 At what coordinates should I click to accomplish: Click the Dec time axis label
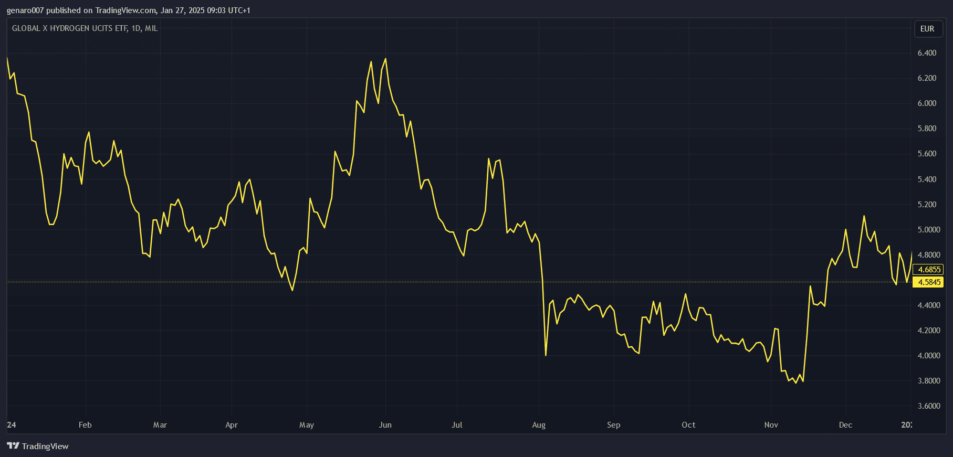pyautogui.click(x=845, y=425)
